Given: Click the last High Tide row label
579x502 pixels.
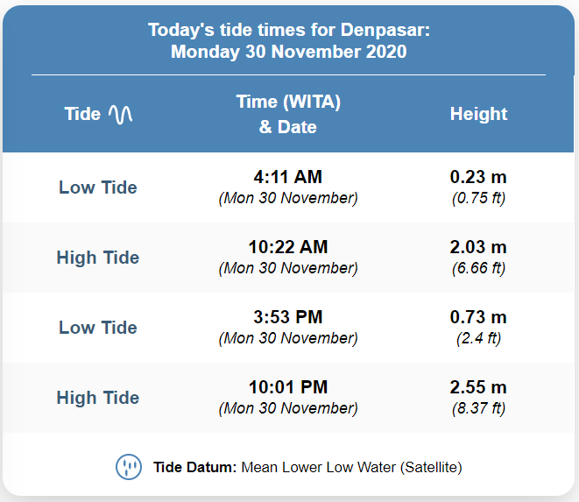Looking at the screenshot, I should pos(98,398).
